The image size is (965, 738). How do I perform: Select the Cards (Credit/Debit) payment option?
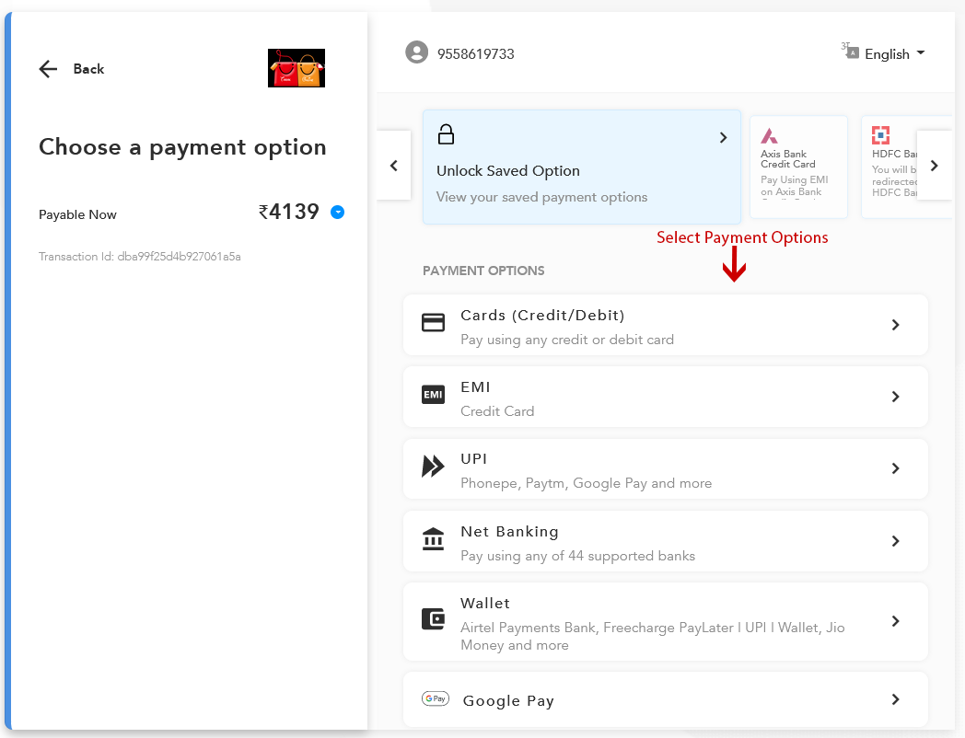click(665, 325)
